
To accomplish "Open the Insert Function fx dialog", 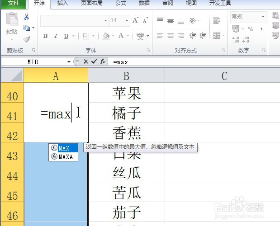I will [x=103, y=61].
